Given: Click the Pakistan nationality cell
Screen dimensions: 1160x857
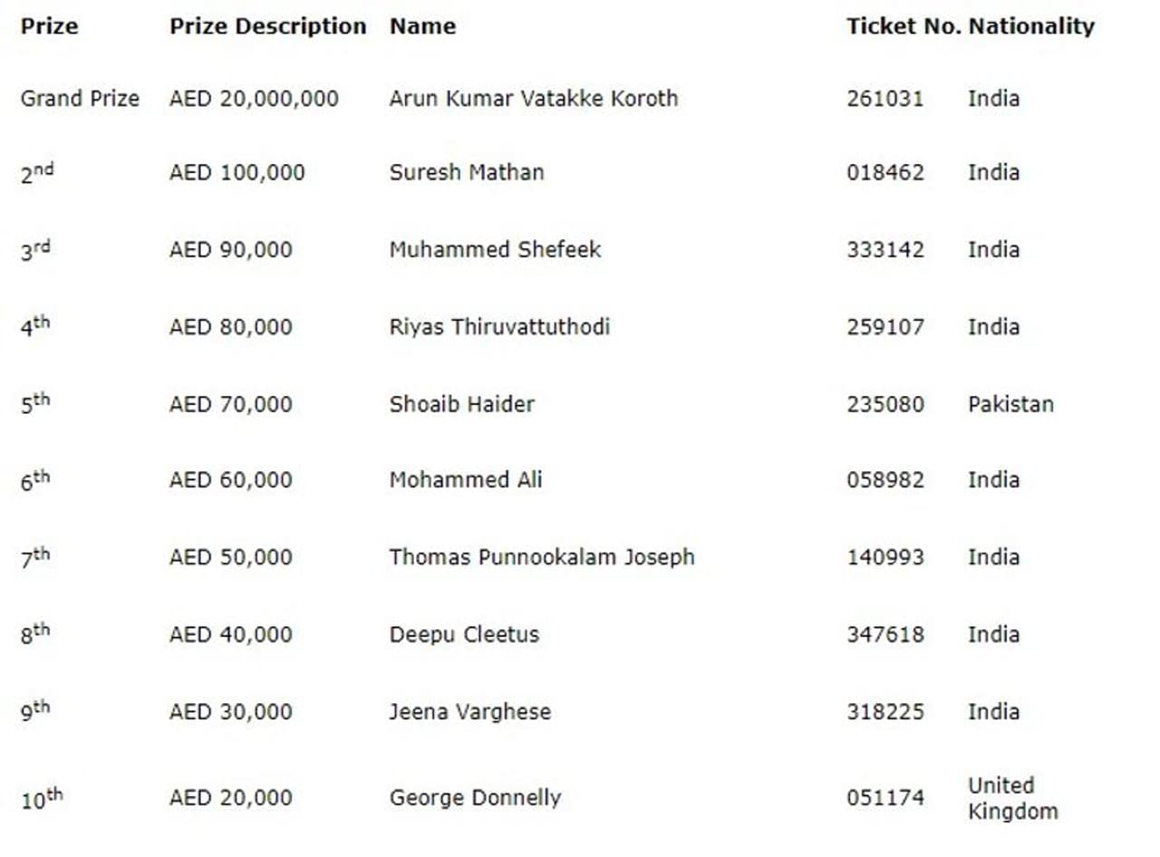Looking at the screenshot, I should [x=1010, y=403].
